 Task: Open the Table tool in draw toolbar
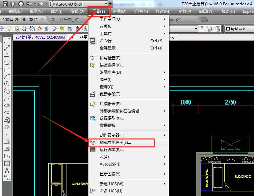click(x=7, y=163)
